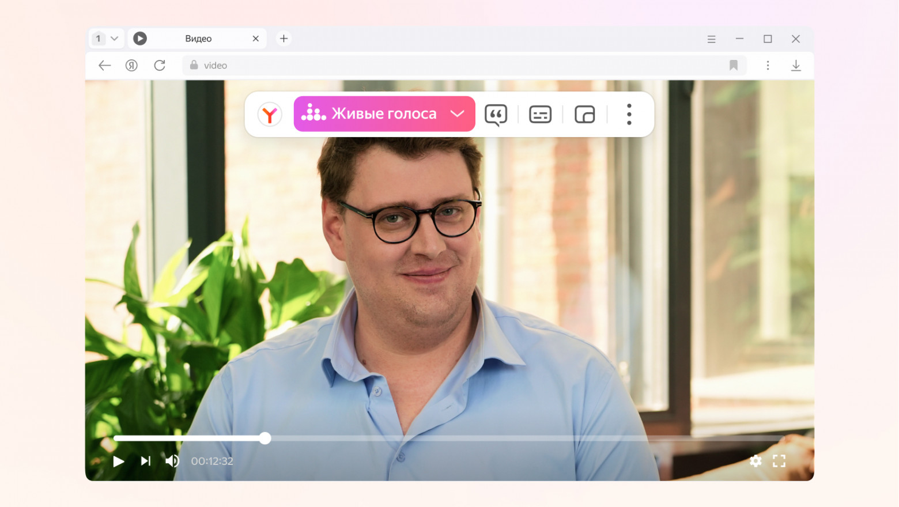The height and width of the screenshot is (507, 899).
Task: Open the Yandex translation panel via the Y logo
Action: coord(270,114)
